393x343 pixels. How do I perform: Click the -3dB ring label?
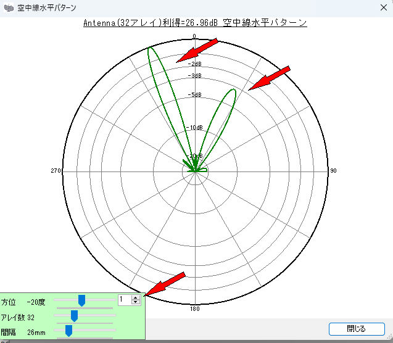[x=195, y=75]
